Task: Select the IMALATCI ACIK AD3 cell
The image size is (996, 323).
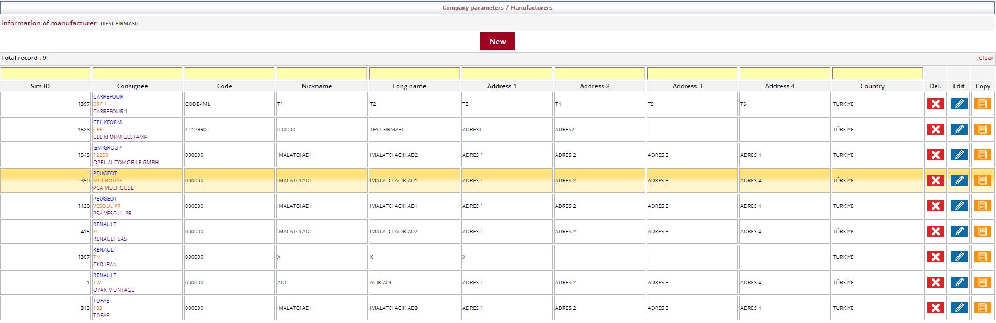Action: tap(414, 308)
